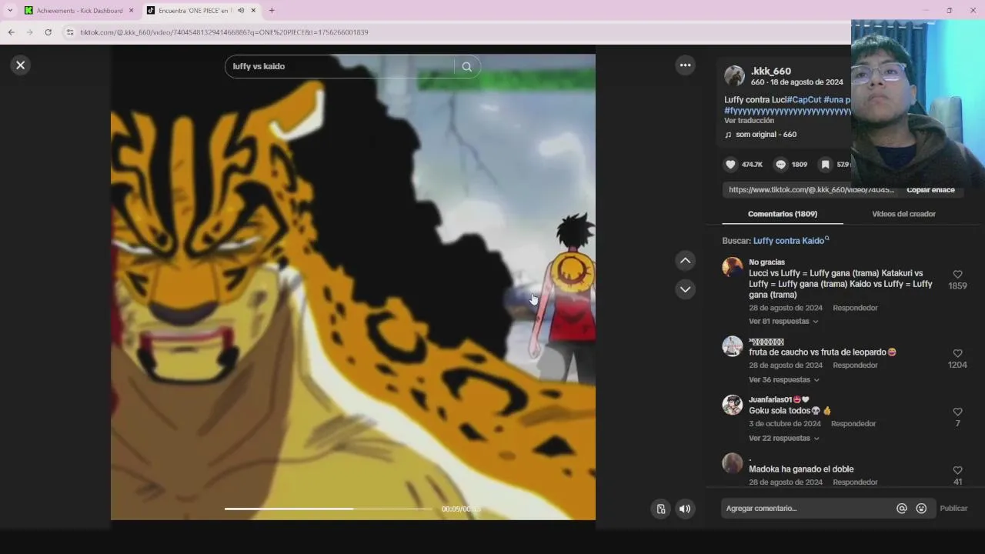Reply to the 'No gracias' comment
The image size is (985, 554).
[855, 308]
